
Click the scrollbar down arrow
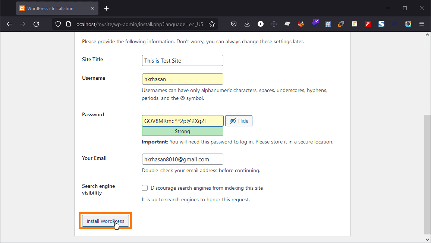point(427,239)
